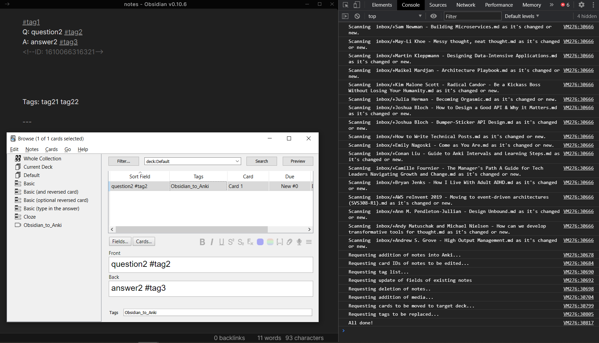Underline text in the Anki note editor

click(x=222, y=242)
